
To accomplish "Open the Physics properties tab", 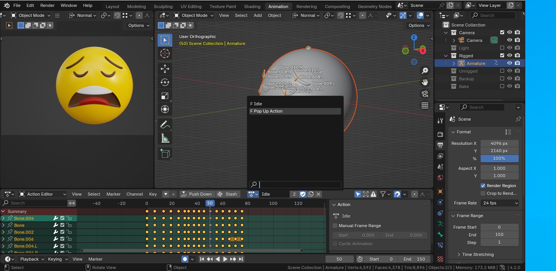I will coord(440,202).
